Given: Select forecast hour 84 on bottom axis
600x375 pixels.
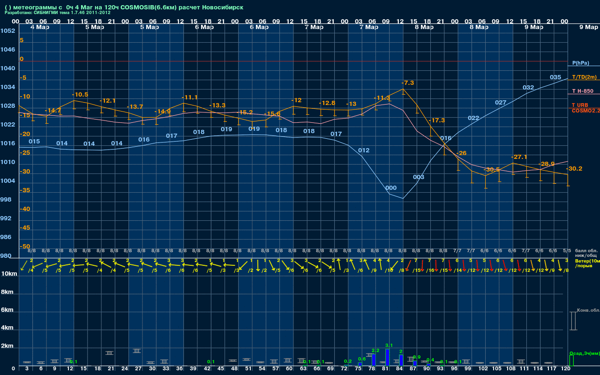Looking at the screenshot, I should pos(399,369).
